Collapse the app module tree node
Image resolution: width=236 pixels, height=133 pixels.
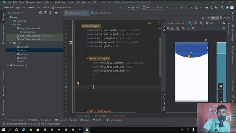click(x=8, y=17)
